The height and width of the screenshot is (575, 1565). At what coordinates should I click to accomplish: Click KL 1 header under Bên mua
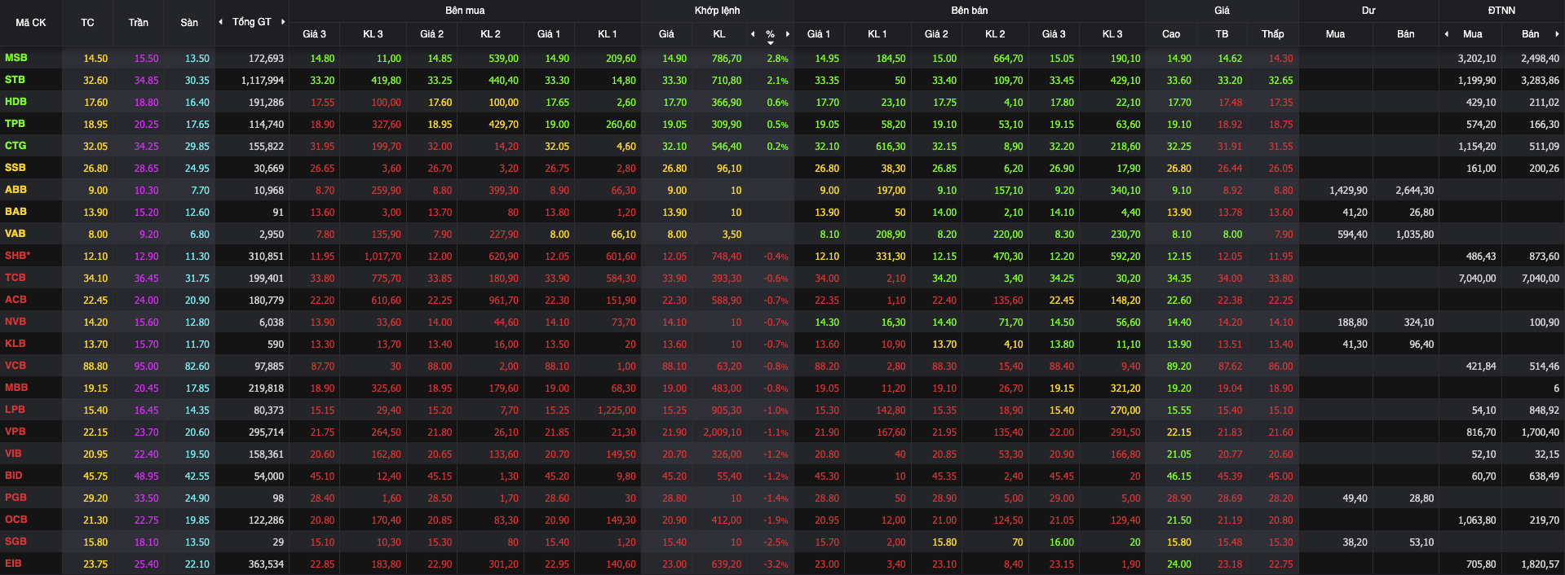click(x=608, y=34)
